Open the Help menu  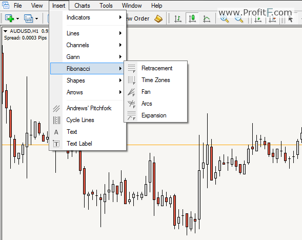tap(156, 6)
